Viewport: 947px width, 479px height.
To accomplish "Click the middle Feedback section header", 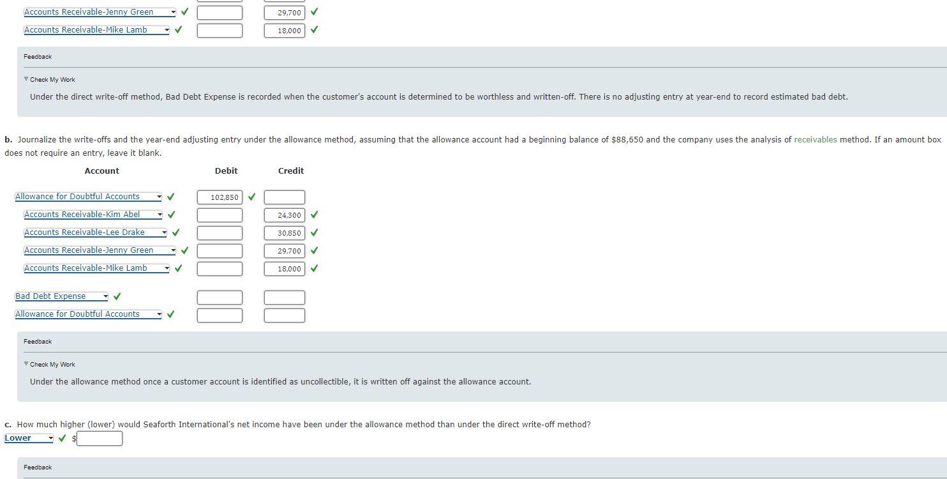I will [x=37, y=341].
